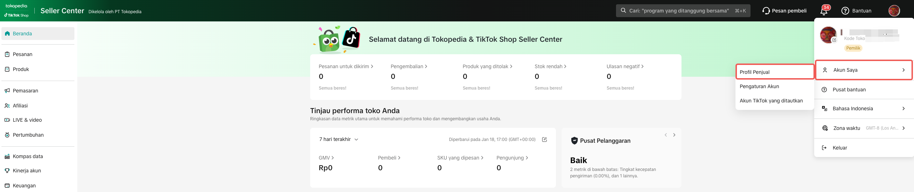Open Bantuan help icon in header

[845, 11]
